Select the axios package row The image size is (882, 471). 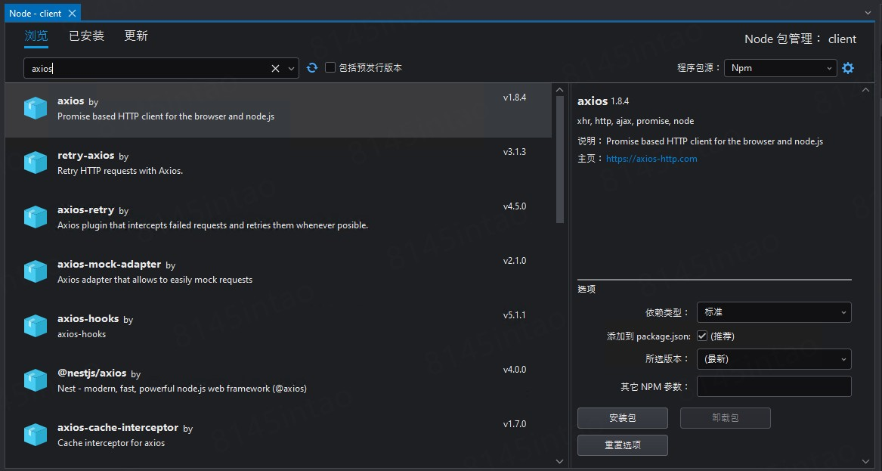point(278,110)
